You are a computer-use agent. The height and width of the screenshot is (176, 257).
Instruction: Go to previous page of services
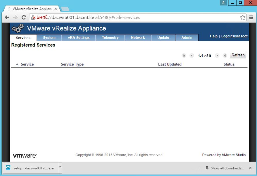tap(191, 56)
